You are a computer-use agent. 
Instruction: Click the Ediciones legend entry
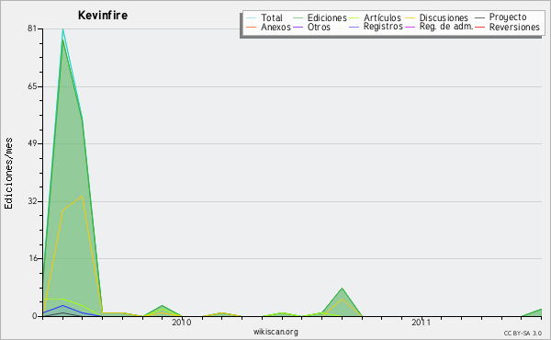(x=320, y=17)
